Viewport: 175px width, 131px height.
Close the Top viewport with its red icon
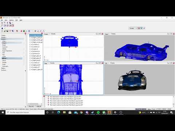tap(102, 63)
